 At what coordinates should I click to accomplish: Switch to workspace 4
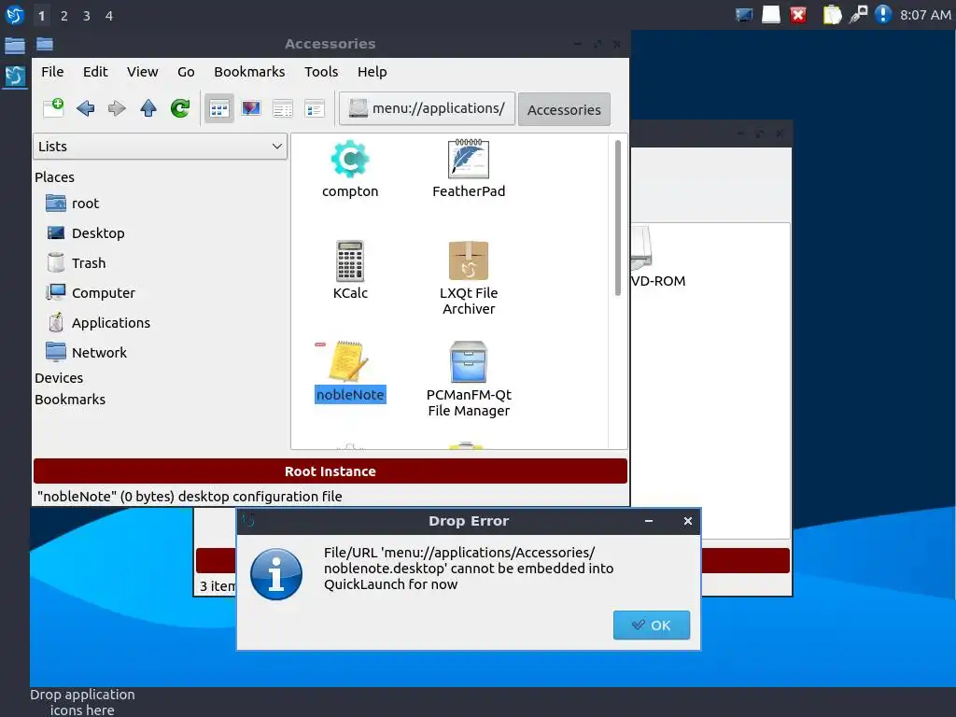tap(109, 16)
